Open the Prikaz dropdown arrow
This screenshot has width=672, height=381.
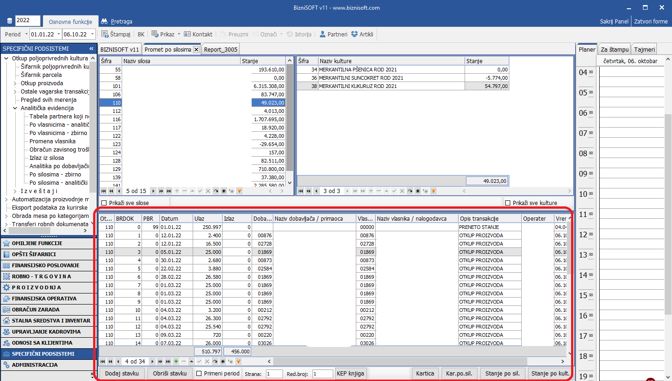[x=179, y=34]
